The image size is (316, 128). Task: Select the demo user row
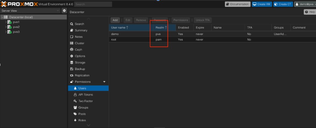(212, 34)
